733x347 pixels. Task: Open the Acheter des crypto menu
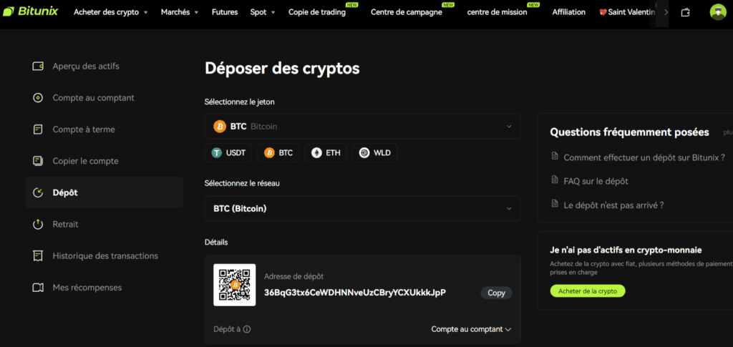click(x=111, y=12)
